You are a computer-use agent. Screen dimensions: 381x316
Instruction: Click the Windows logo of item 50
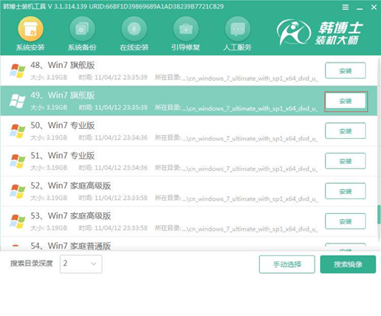[18, 131]
